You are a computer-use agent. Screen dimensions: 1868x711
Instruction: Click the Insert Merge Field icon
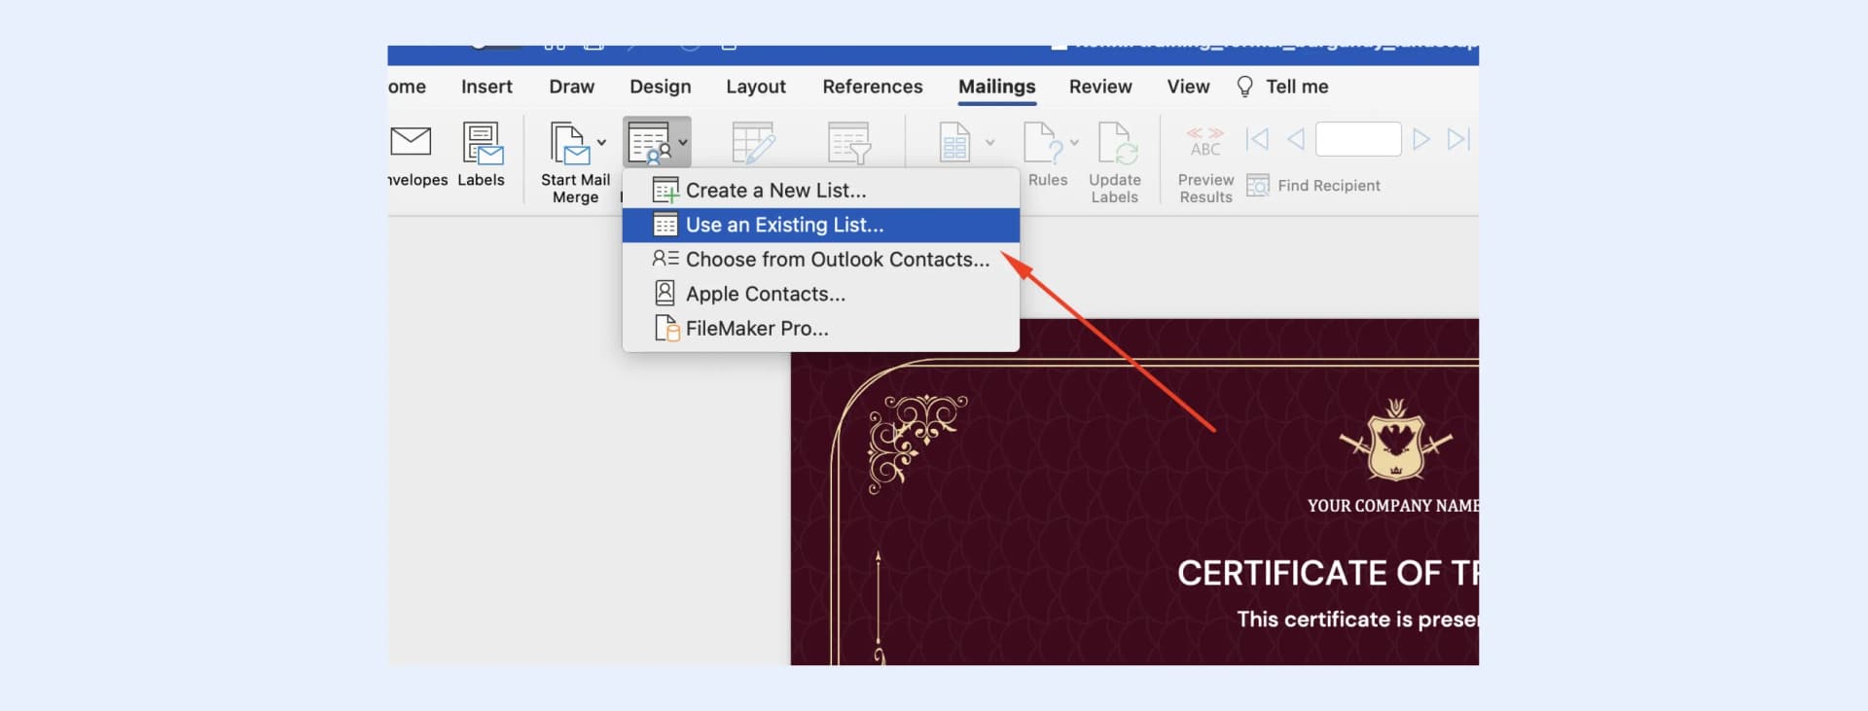tap(954, 143)
